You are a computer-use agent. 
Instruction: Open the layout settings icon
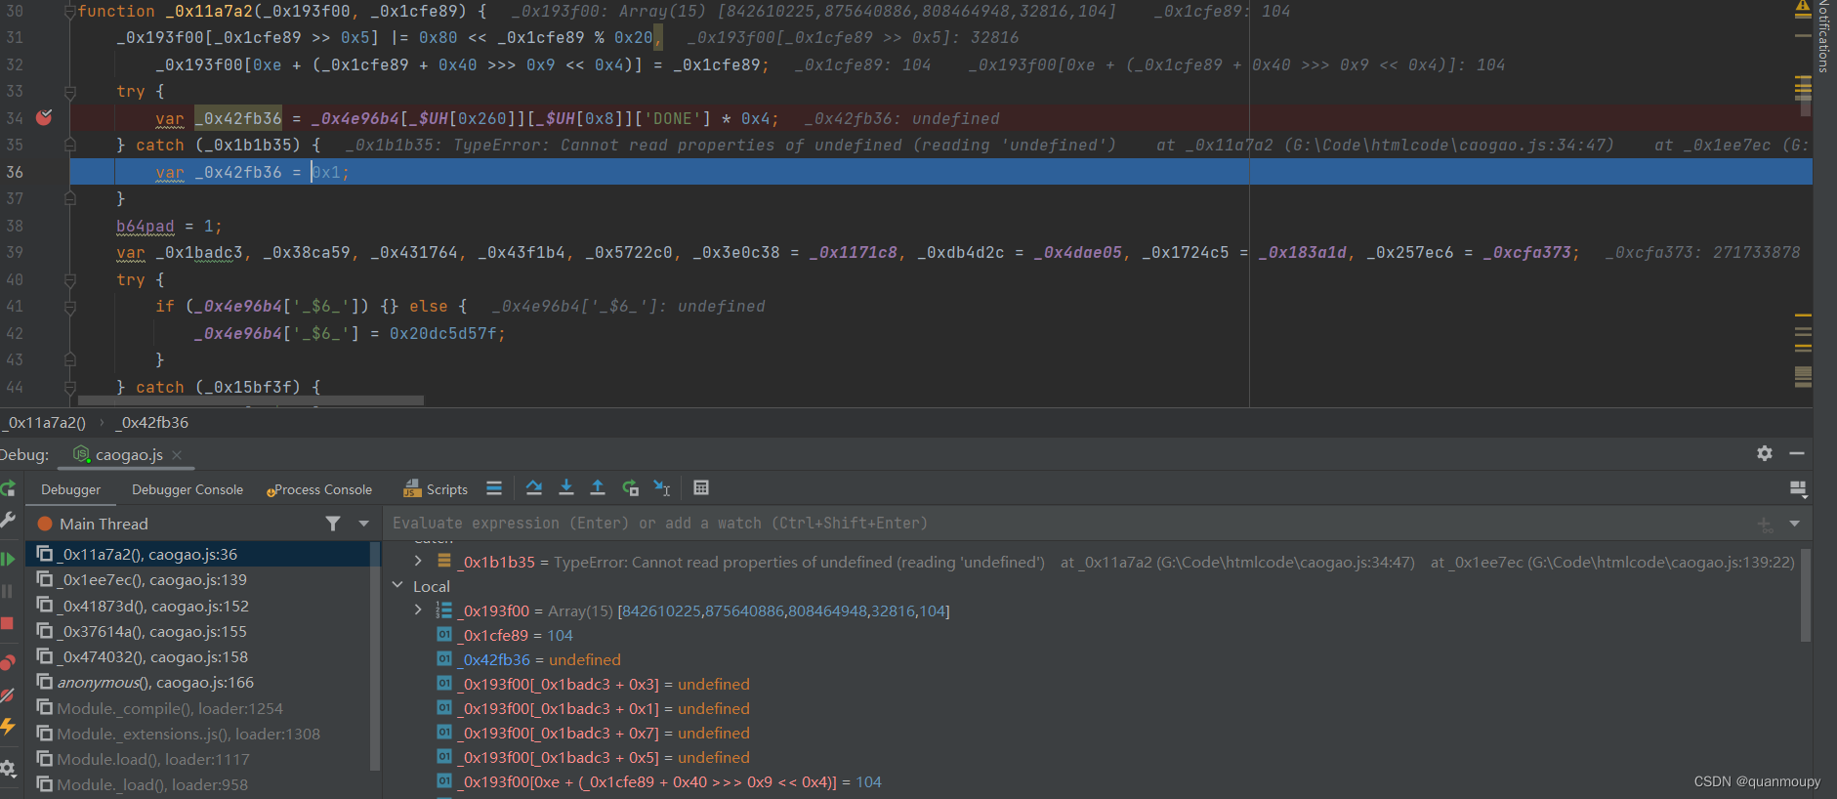(x=1798, y=488)
